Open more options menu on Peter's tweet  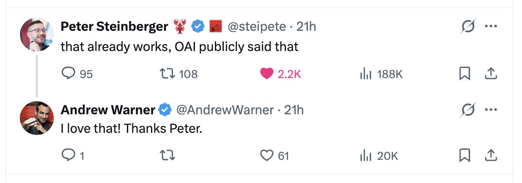point(491,27)
